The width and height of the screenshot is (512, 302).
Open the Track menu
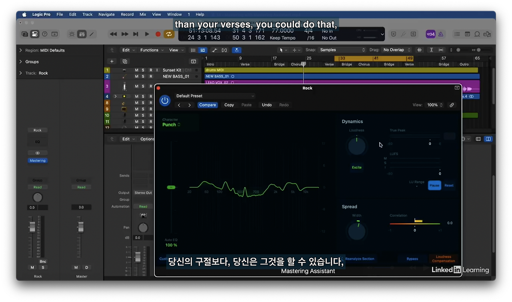[87, 14]
